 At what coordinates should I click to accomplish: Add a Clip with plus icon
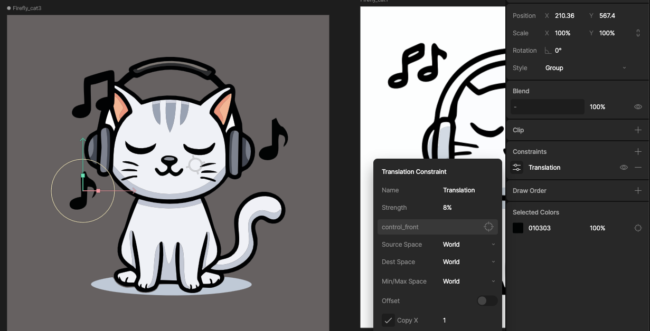click(638, 130)
